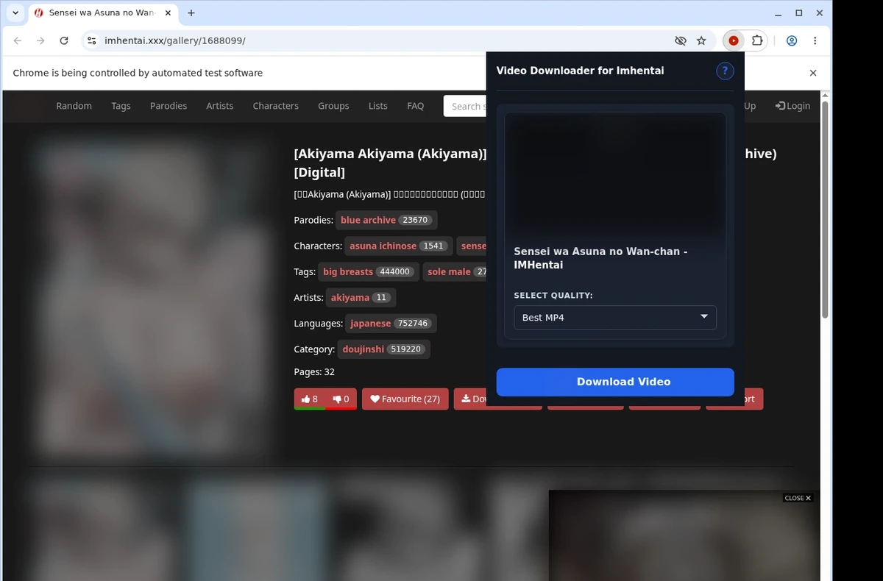883x581 pixels.
Task: Click the page vertical scrollbar thumb
Action: tap(825, 210)
